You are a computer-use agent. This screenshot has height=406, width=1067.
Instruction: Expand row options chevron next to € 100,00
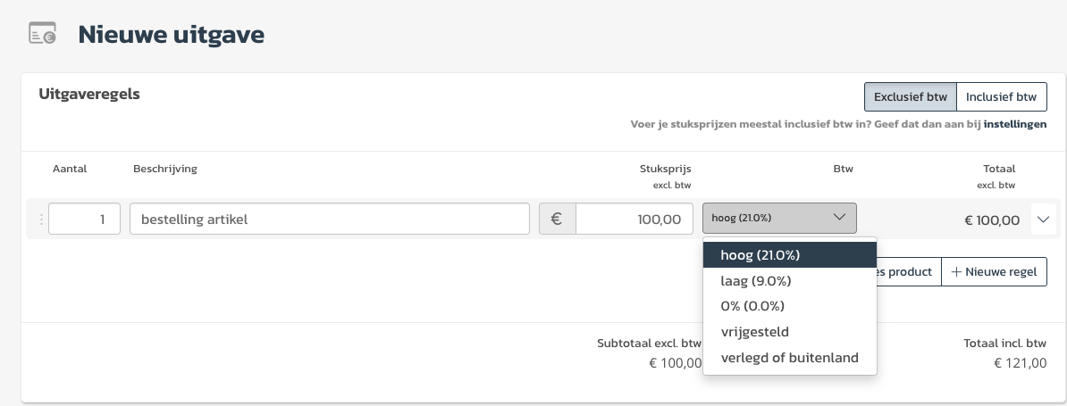[x=1043, y=220]
